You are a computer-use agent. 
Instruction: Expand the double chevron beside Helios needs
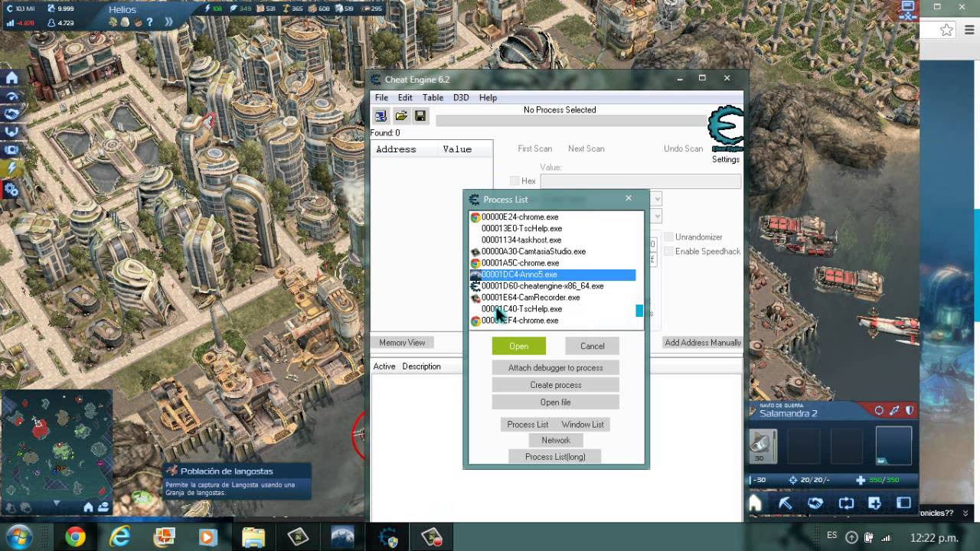tap(168, 22)
